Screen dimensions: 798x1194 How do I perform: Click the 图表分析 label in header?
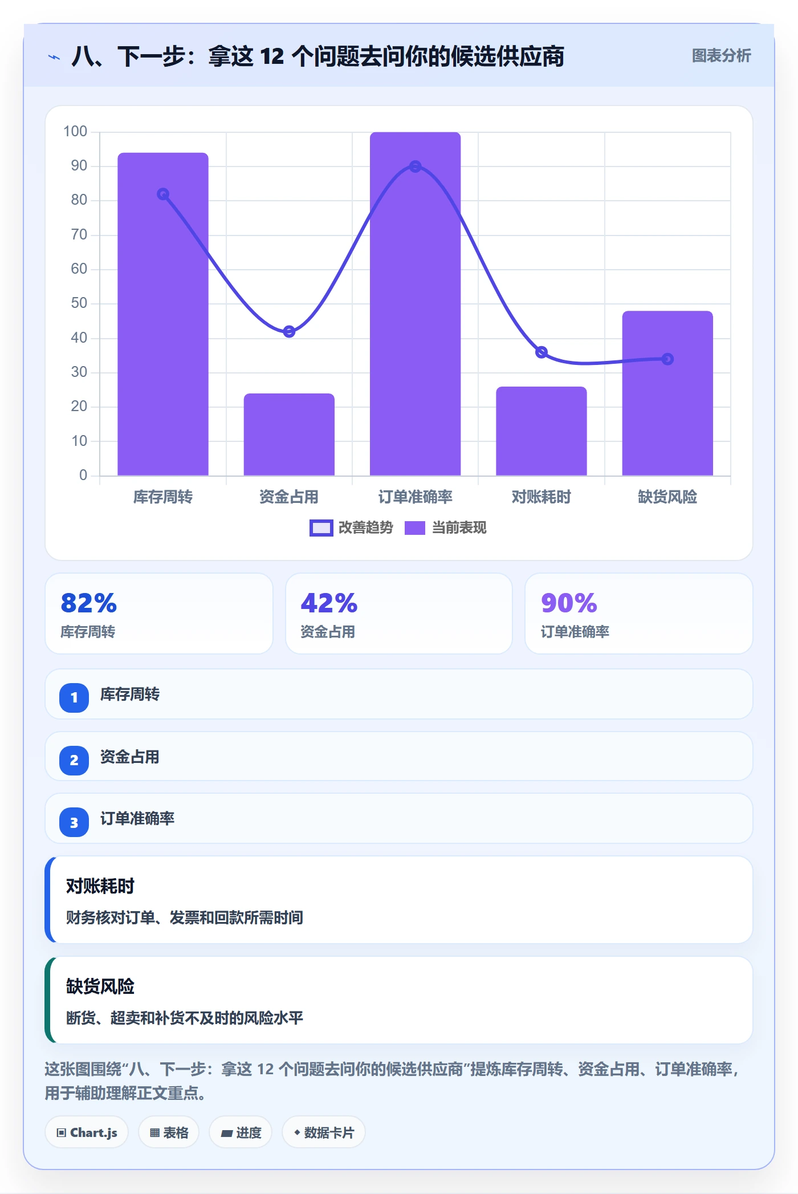(x=722, y=56)
